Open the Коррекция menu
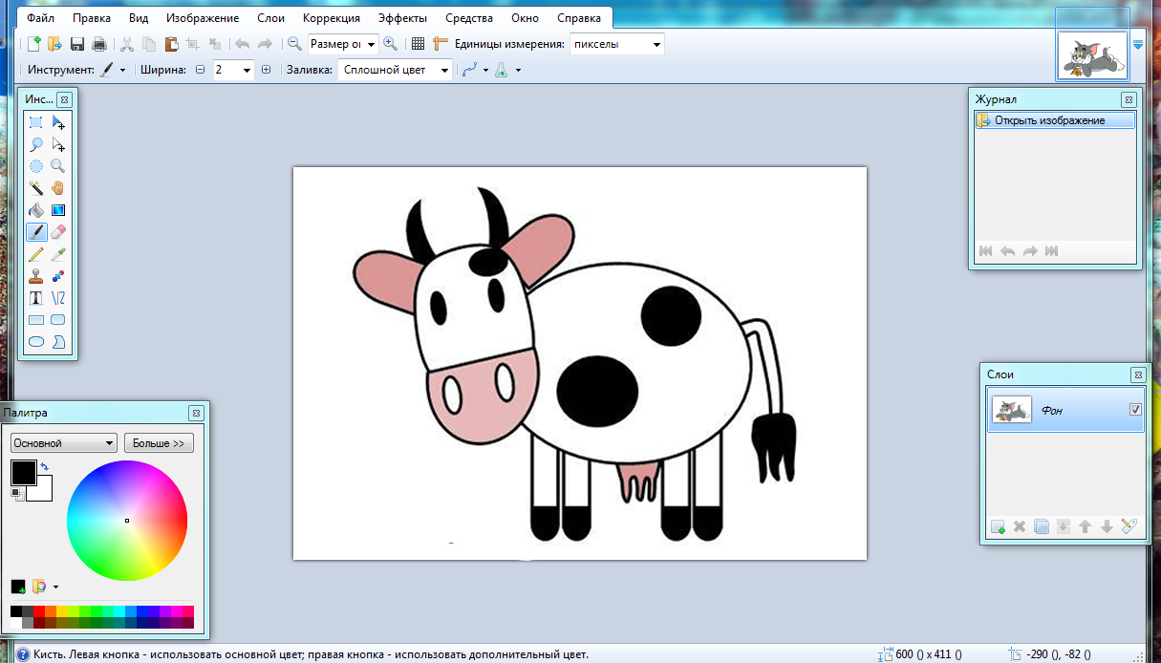 (x=332, y=18)
